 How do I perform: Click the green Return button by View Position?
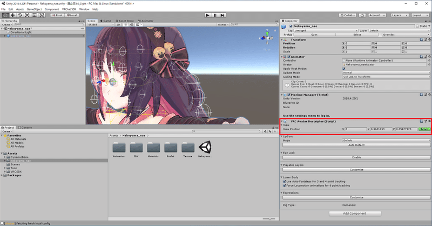point(424,129)
